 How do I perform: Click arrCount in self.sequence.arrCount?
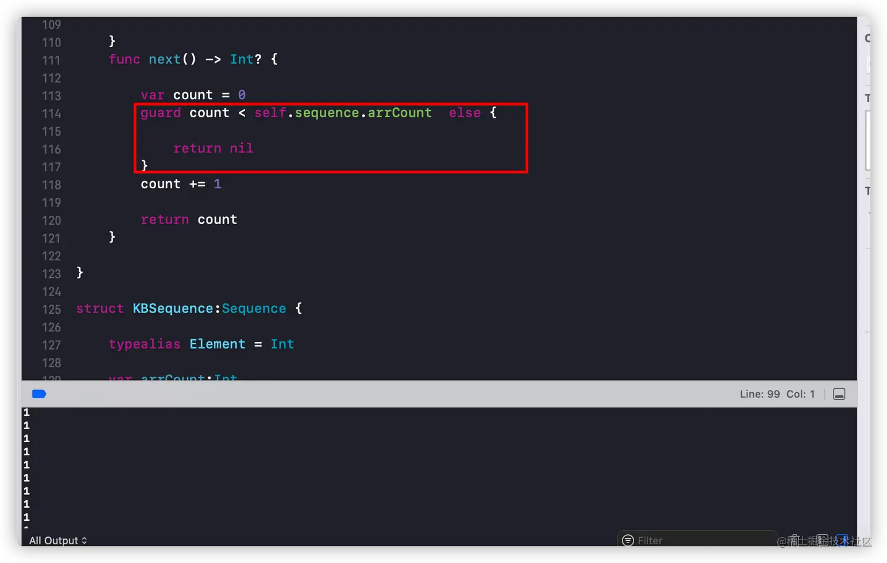(400, 113)
